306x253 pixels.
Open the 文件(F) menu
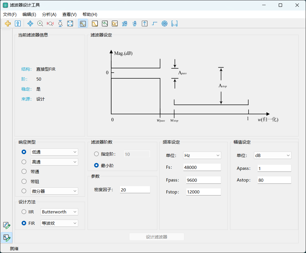pyautogui.click(x=10, y=15)
